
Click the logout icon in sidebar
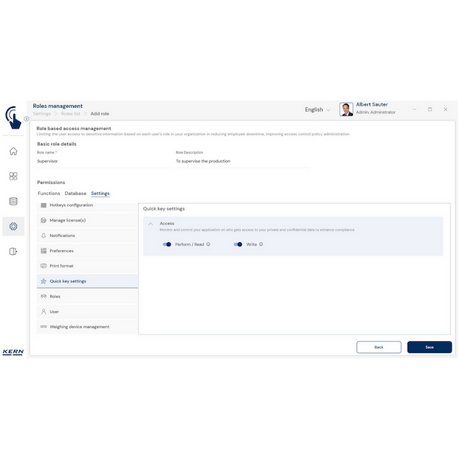coord(13,251)
